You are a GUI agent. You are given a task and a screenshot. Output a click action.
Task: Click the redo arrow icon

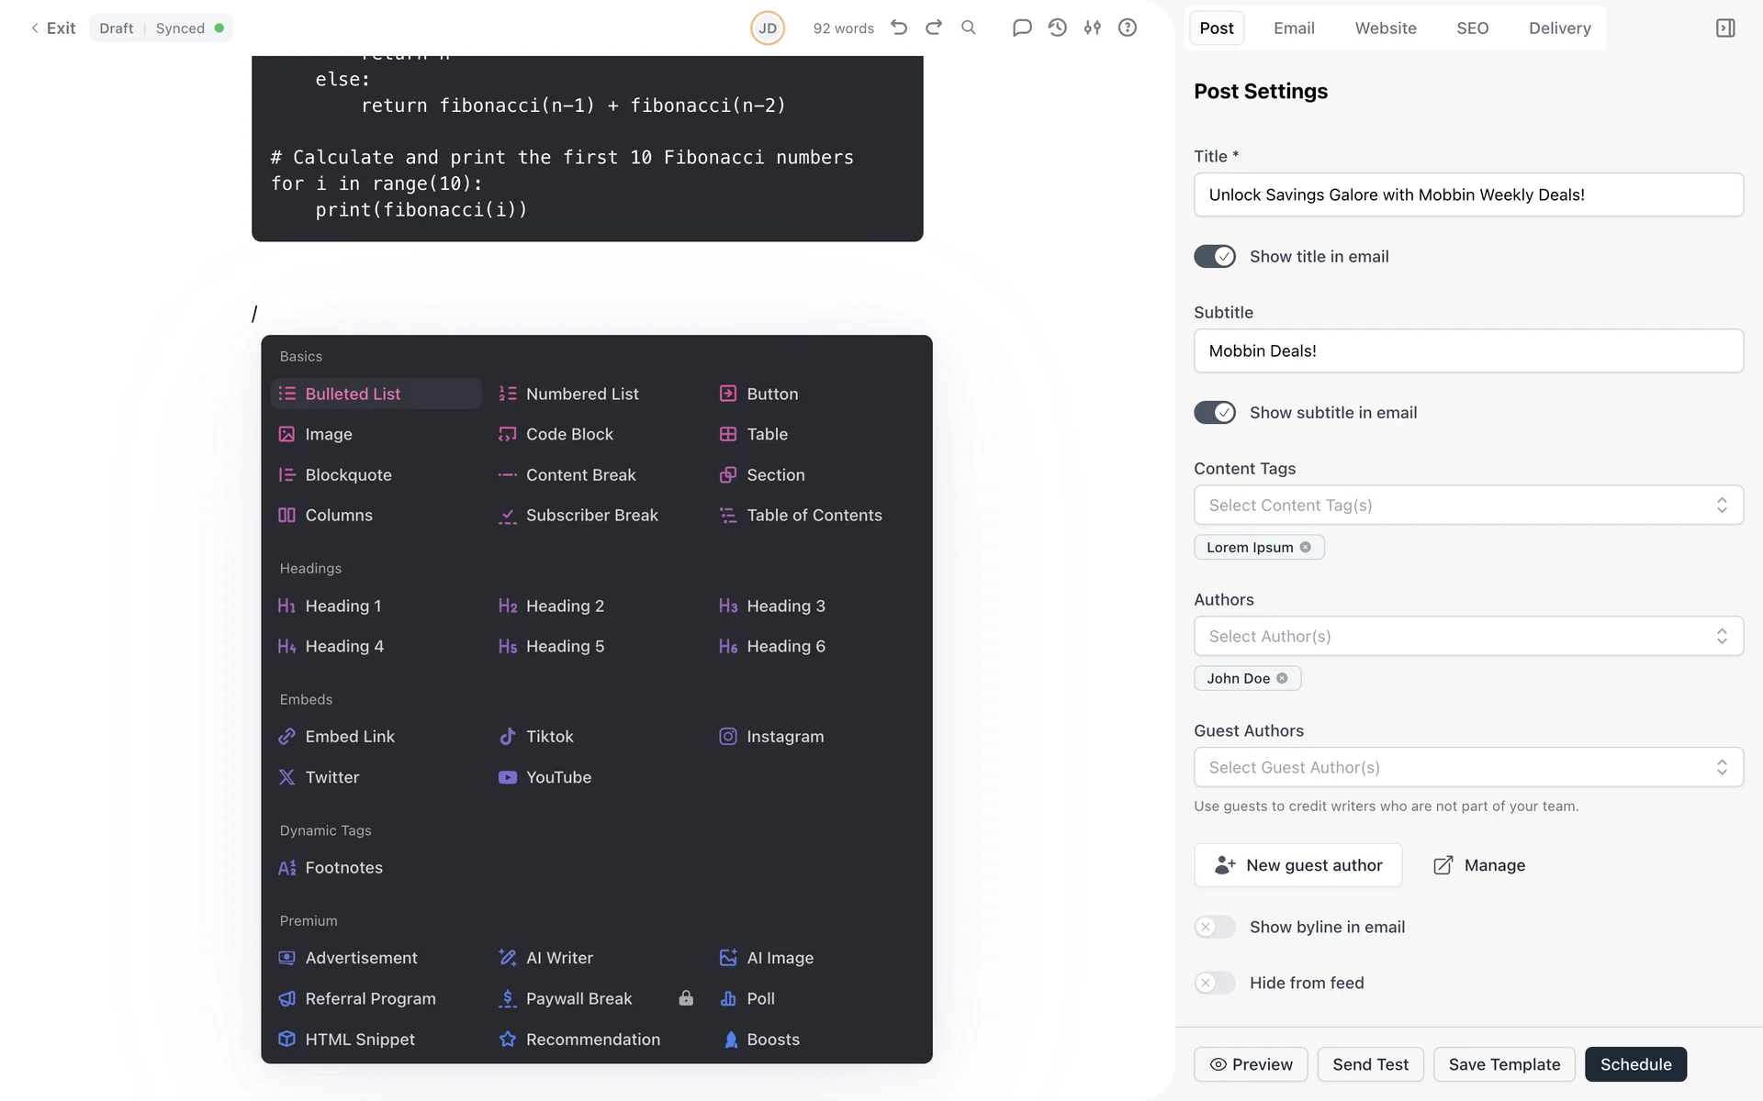point(934,28)
